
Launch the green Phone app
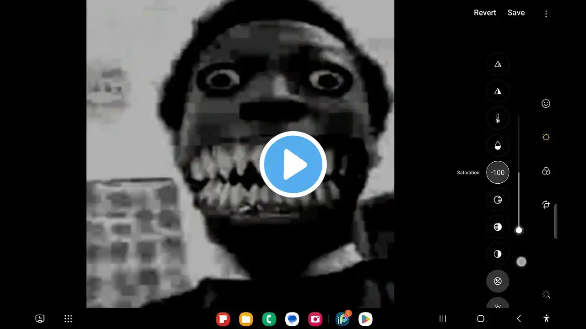(269, 319)
